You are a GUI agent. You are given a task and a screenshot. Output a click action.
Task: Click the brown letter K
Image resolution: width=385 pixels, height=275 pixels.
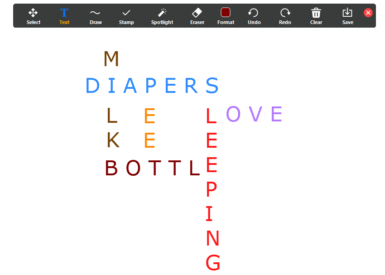coord(113,141)
